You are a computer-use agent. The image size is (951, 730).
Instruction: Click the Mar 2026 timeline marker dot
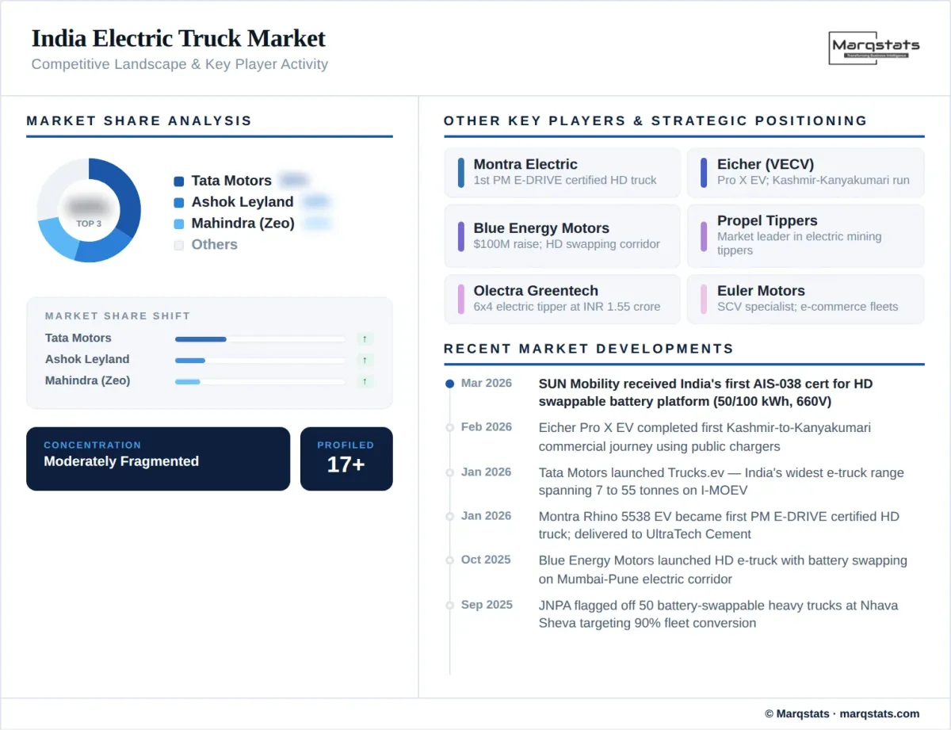click(x=450, y=384)
